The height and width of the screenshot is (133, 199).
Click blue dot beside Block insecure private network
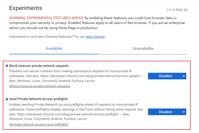[x=7, y=66]
